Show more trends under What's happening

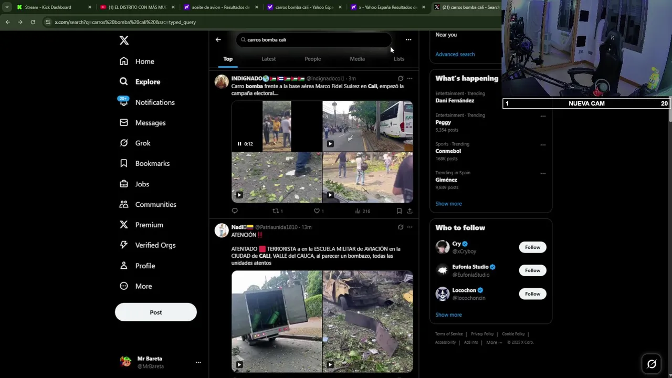click(x=448, y=204)
